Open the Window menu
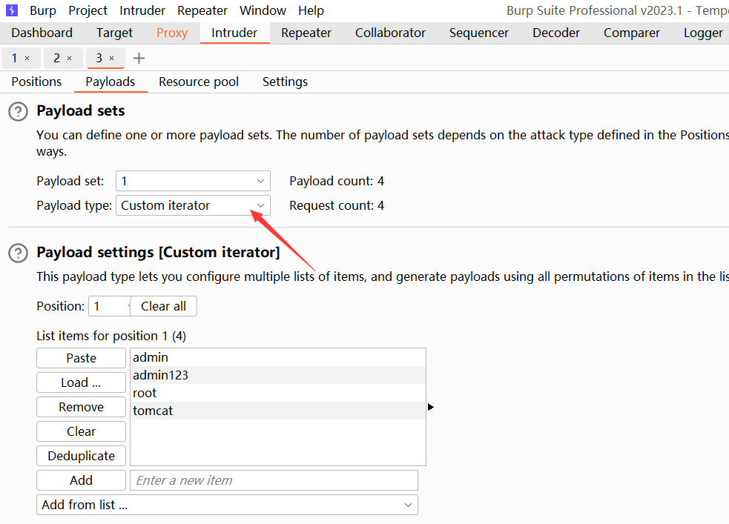Viewport: 729px width, 524px height. tap(263, 10)
